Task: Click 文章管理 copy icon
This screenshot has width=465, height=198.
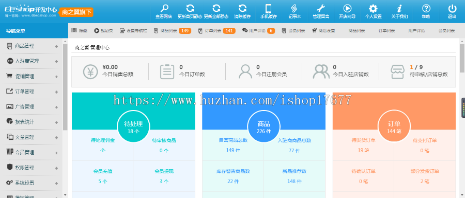Action: 10,137
